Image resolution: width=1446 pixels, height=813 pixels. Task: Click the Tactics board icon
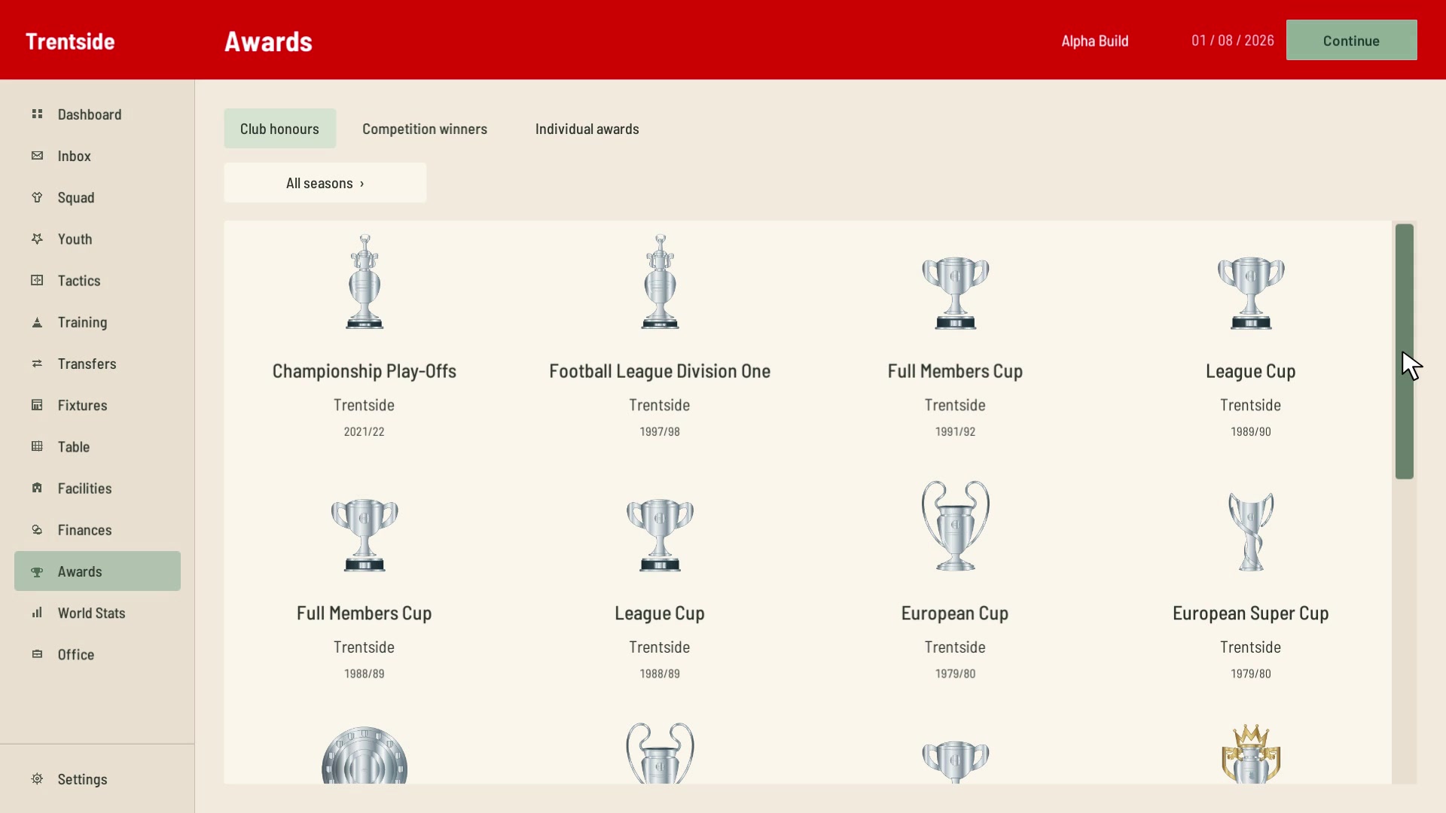(37, 280)
